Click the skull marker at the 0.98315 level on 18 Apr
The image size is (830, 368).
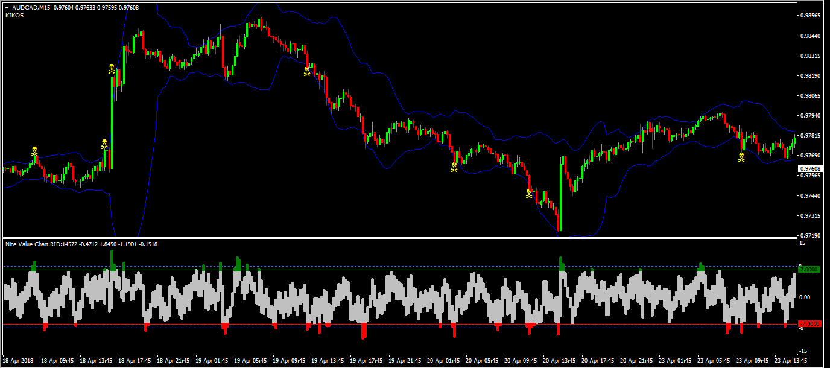tap(112, 69)
